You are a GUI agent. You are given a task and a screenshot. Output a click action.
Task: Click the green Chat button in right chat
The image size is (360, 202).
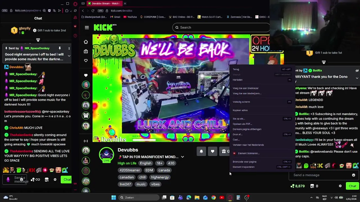pyautogui.click(x=352, y=186)
